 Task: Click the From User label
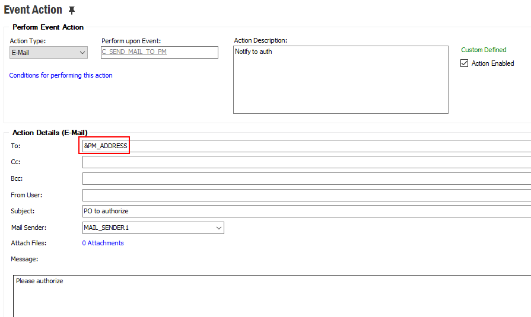click(27, 195)
